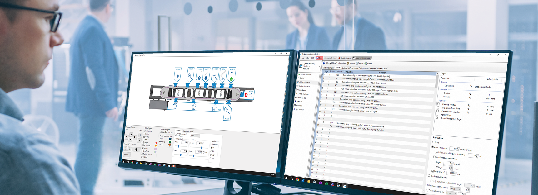Open Chrome from the left monitor taskbar
Viewport: 538px width, 195px height.
click(132, 163)
